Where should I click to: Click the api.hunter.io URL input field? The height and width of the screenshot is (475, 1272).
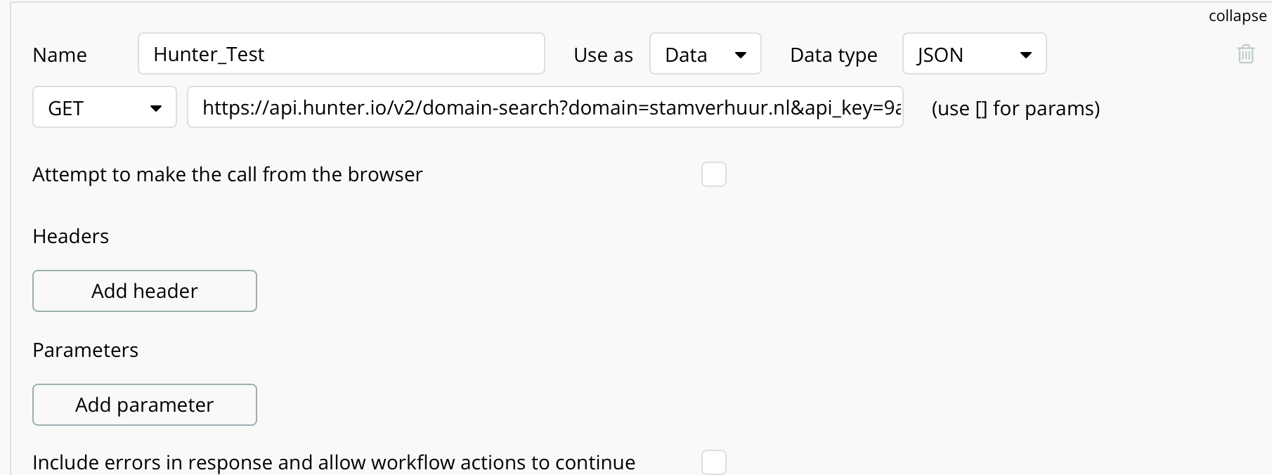click(x=545, y=108)
